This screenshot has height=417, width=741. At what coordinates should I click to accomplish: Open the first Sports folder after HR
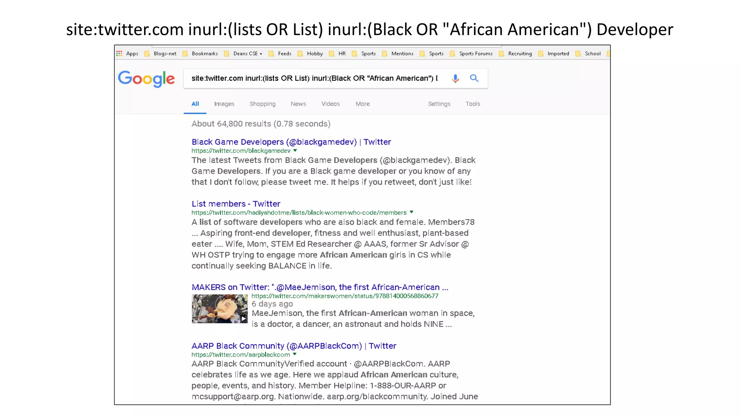(x=364, y=54)
